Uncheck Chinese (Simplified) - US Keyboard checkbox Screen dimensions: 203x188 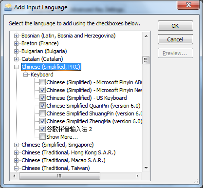(42, 98)
